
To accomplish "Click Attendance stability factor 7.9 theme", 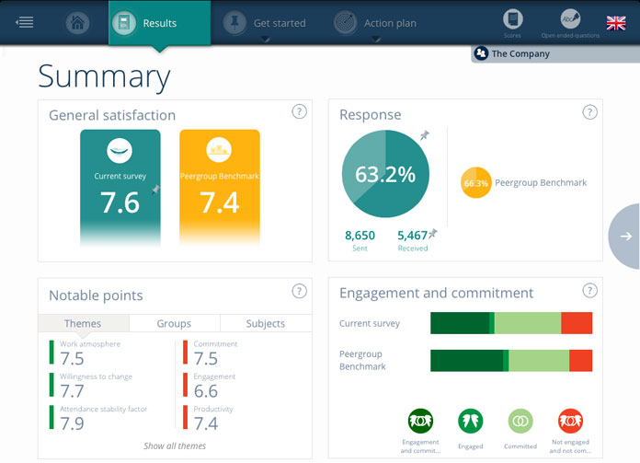I will click(x=98, y=418).
